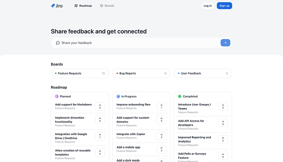Upvote Introduce User Groups / Teams
The width and height of the screenshot is (283, 162).
[223, 107]
